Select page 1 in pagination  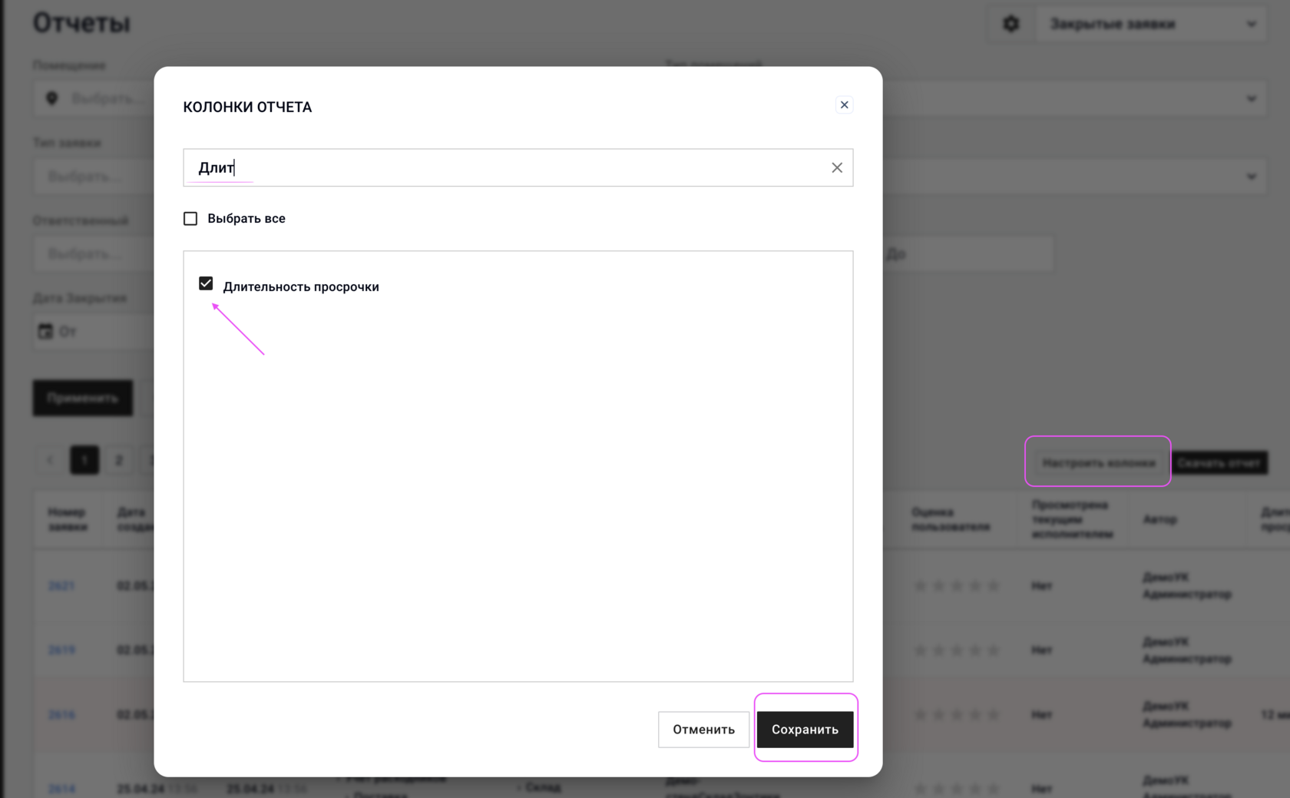84,460
